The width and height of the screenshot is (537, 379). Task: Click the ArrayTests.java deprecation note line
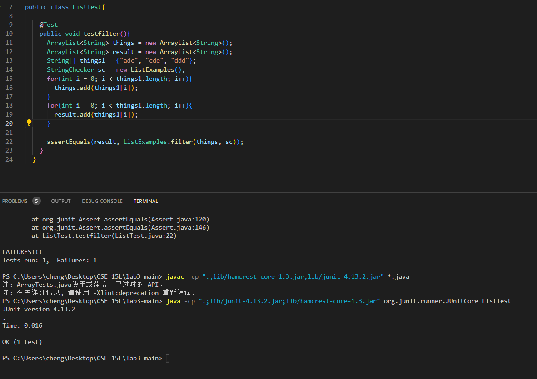click(83, 285)
